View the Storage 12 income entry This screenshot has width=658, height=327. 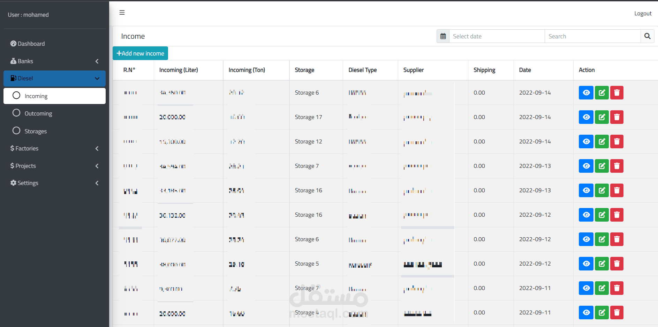coord(586,142)
